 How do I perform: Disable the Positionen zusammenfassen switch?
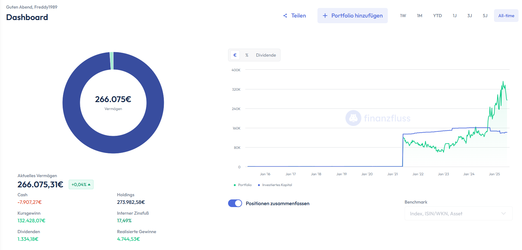[x=235, y=203]
